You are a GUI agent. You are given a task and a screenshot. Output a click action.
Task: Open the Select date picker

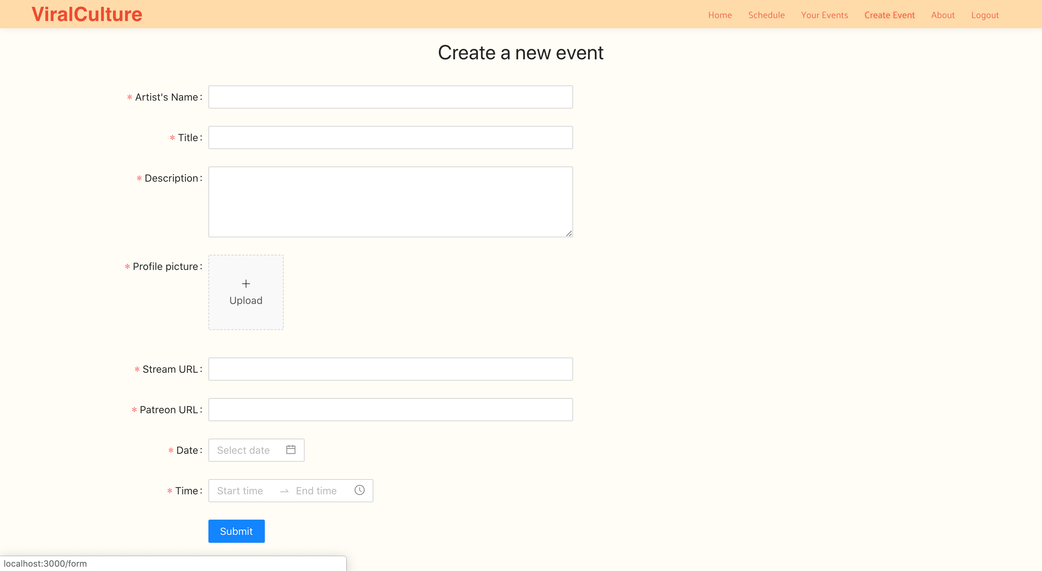[243, 450]
